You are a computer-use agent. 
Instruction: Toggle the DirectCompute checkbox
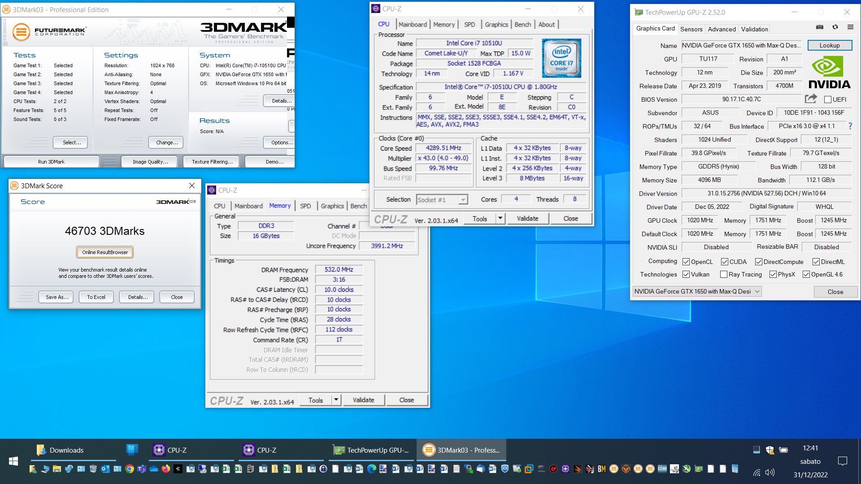coord(759,262)
